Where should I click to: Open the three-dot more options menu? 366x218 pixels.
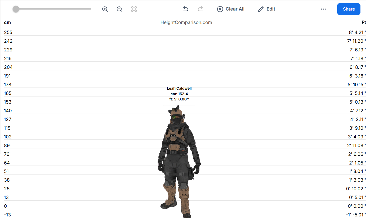[323, 9]
